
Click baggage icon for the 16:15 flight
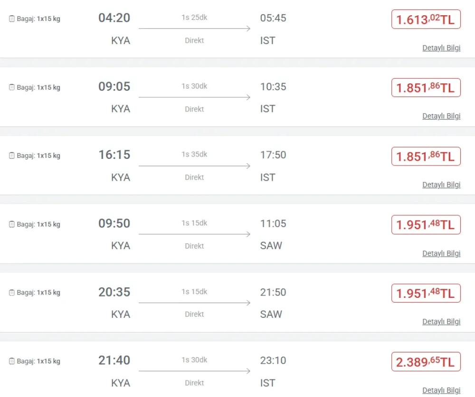tap(12, 156)
